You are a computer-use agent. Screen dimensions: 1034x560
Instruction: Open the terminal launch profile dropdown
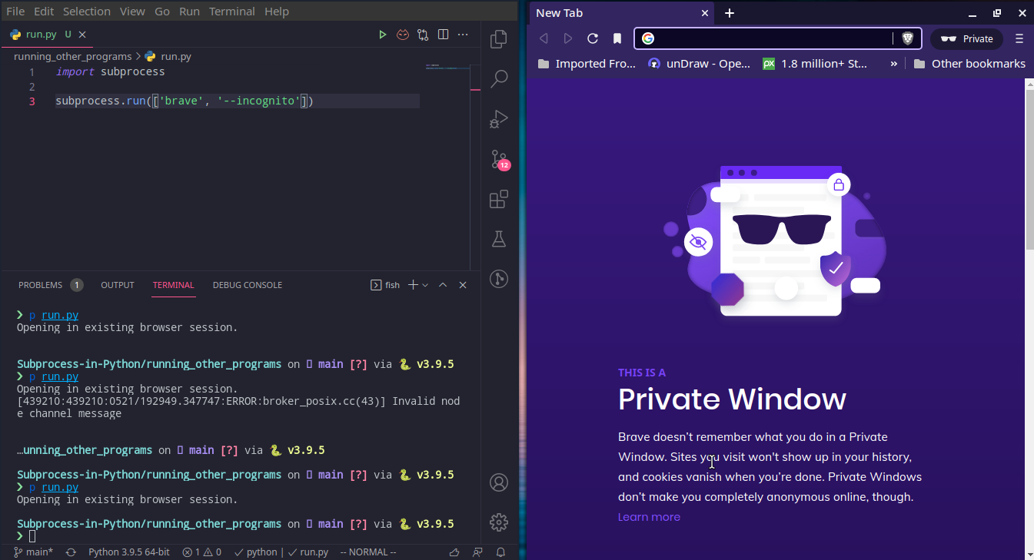coord(425,285)
